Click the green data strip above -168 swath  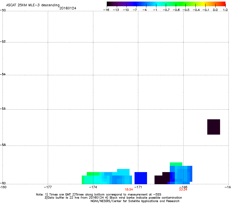click(x=176, y=164)
